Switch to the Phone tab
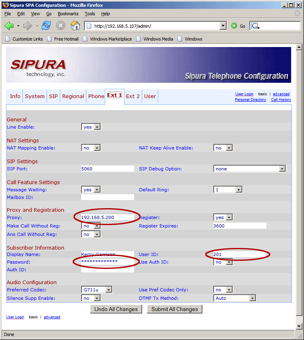 click(96, 96)
